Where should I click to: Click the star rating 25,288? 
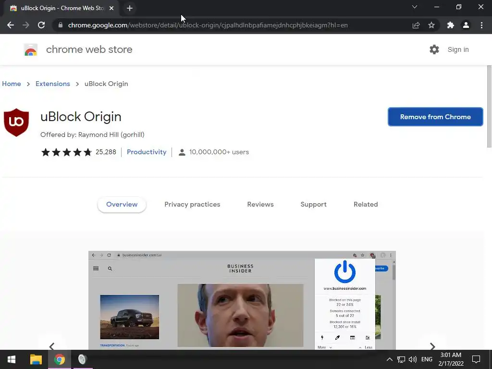[x=78, y=152]
